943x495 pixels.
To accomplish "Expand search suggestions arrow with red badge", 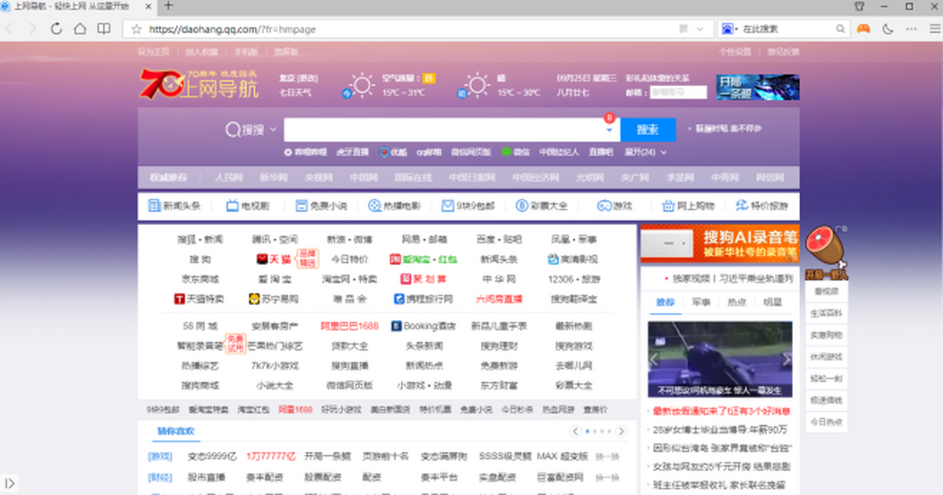I will pos(609,129).
